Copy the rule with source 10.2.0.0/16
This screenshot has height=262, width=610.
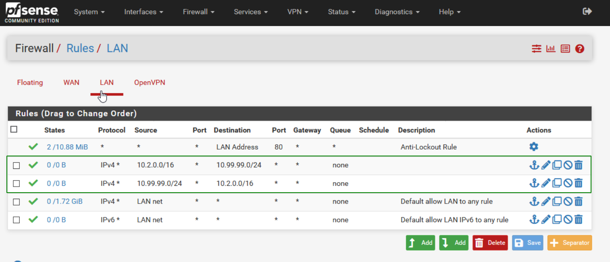pos(557,165)
